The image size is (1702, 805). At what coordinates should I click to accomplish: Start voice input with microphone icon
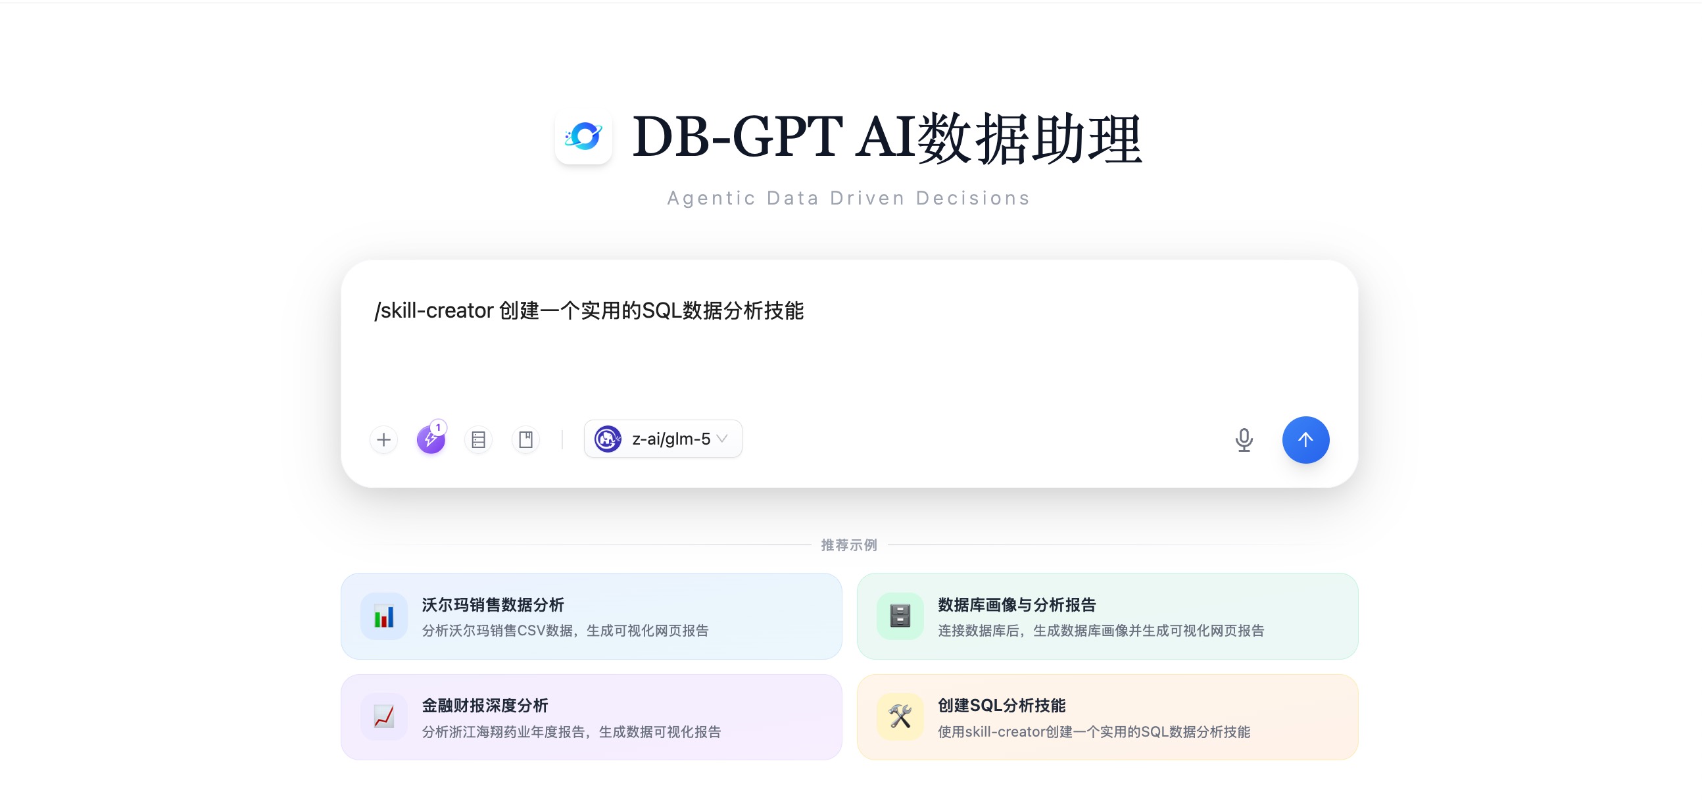click(1244, 439)
